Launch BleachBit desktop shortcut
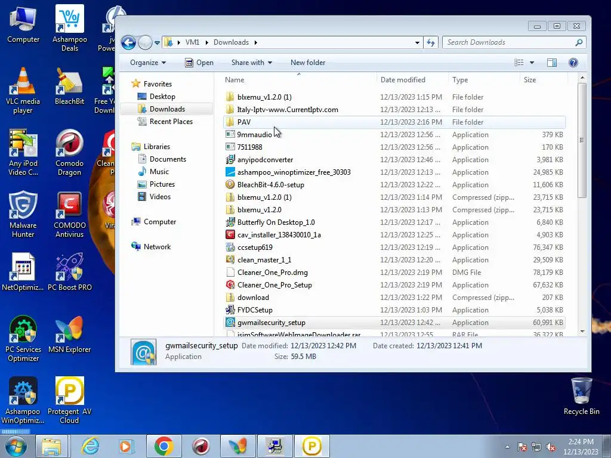 69,86
